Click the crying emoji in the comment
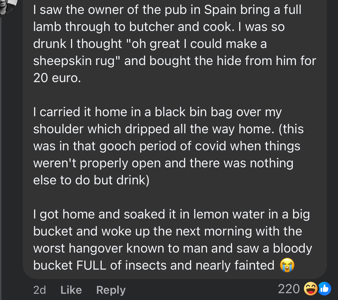Image resolution: width=338 pixels, height=300 pixels. (287, 266)
